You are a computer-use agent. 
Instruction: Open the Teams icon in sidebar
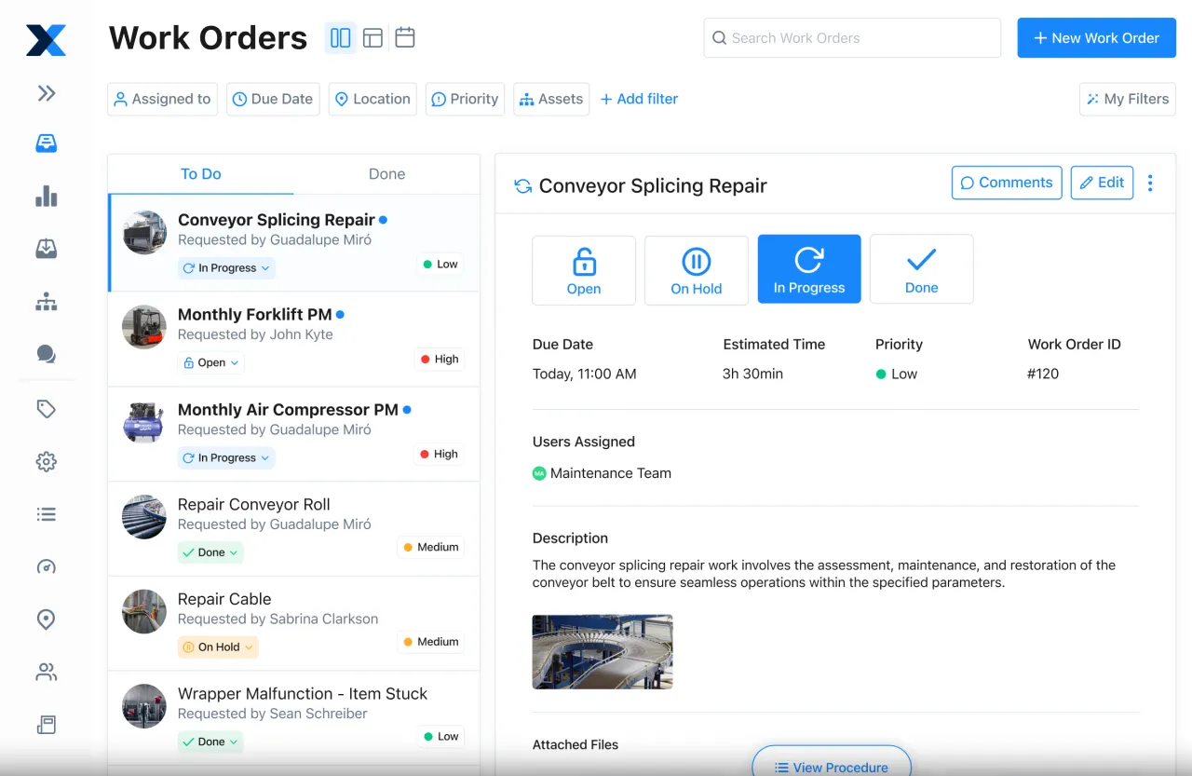click(x=46, y=672)
